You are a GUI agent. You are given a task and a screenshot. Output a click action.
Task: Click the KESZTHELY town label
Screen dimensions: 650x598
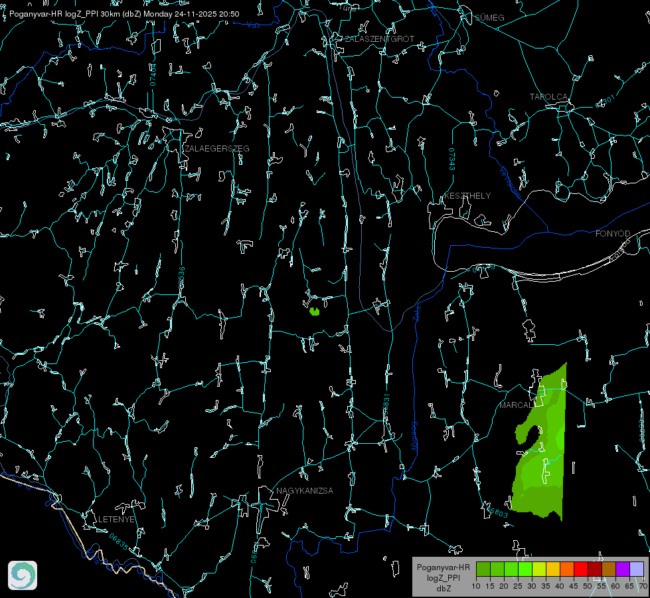click(467, 196)
